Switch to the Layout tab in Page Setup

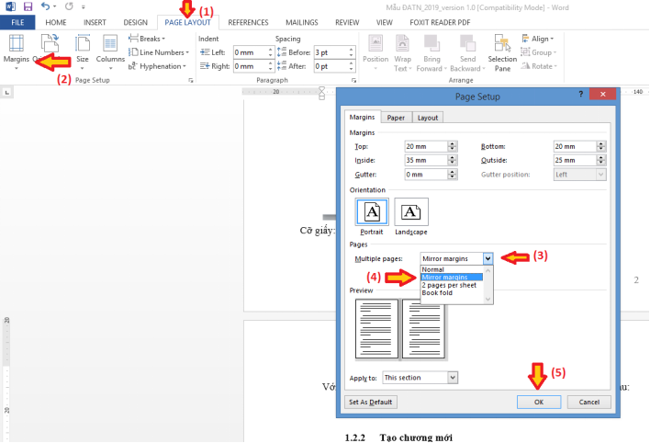[428, 118]
